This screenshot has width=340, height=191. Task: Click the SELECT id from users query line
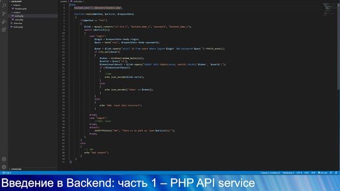(x=159, y=49)
